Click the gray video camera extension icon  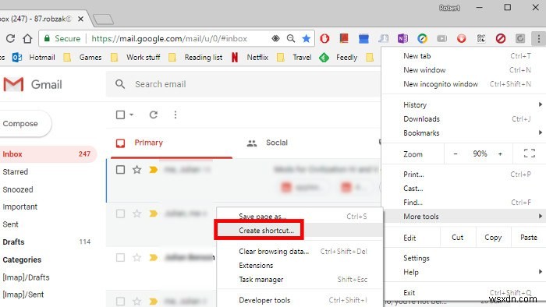point(442,38)
